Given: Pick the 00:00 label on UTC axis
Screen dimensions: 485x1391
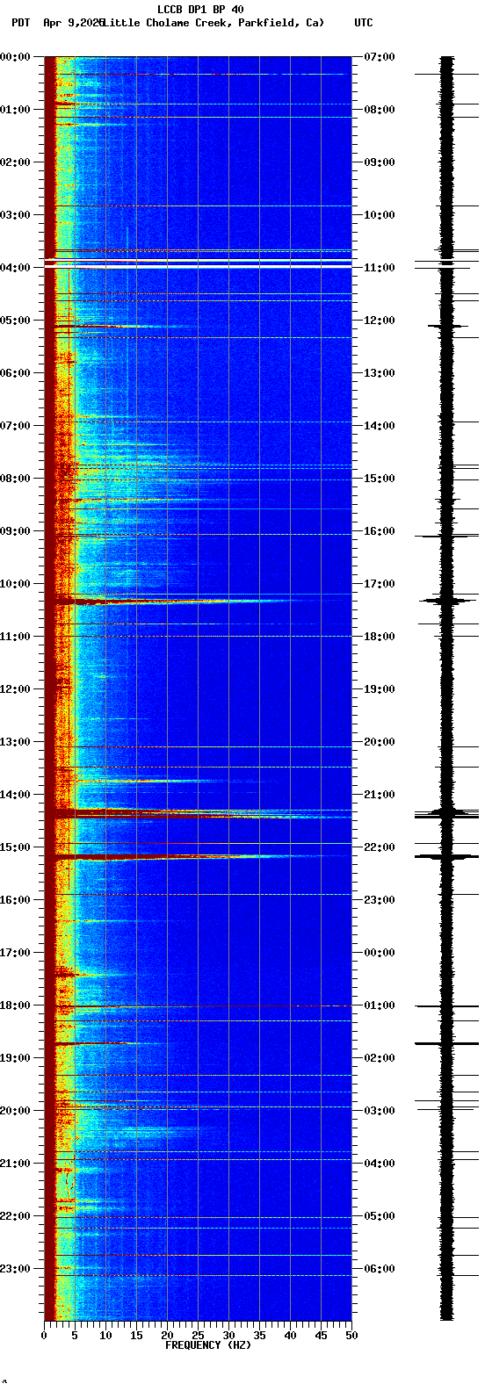Looking at the screenshot, I should [380, 953].
